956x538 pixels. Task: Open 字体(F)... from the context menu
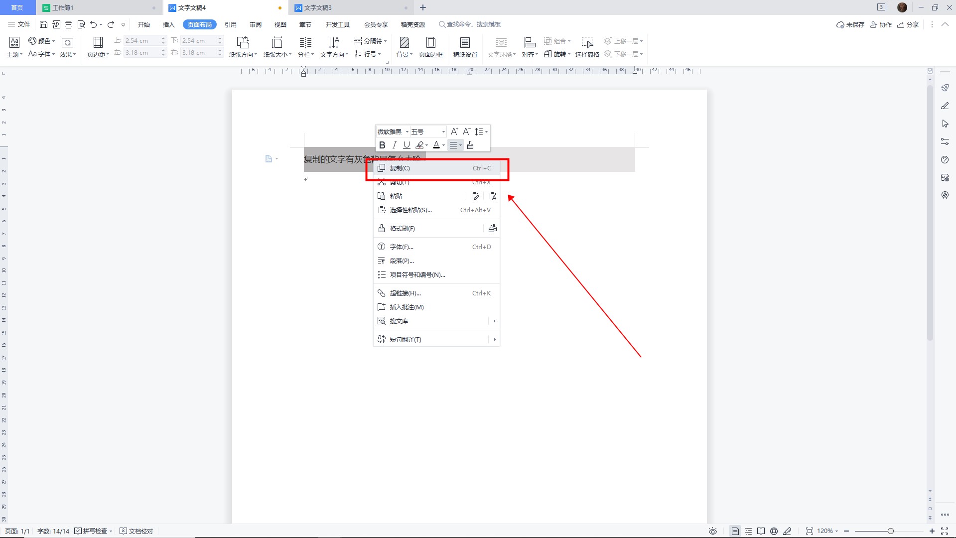(436, 247)
